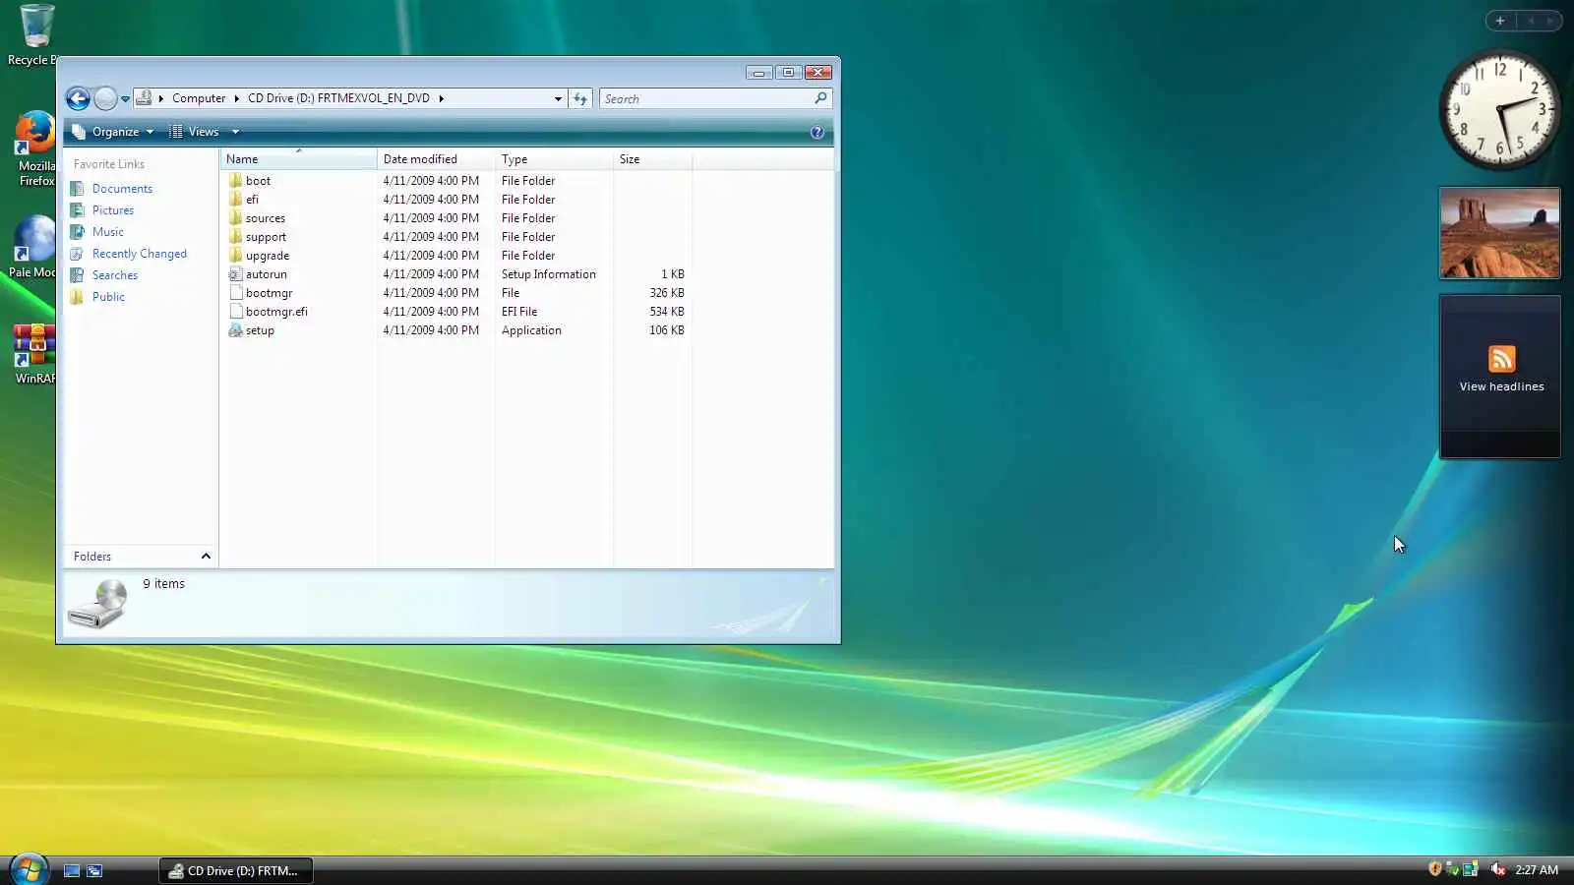1574x885 pixels.
Task: Select the bootmgr file icon
Action: point(235,293)
